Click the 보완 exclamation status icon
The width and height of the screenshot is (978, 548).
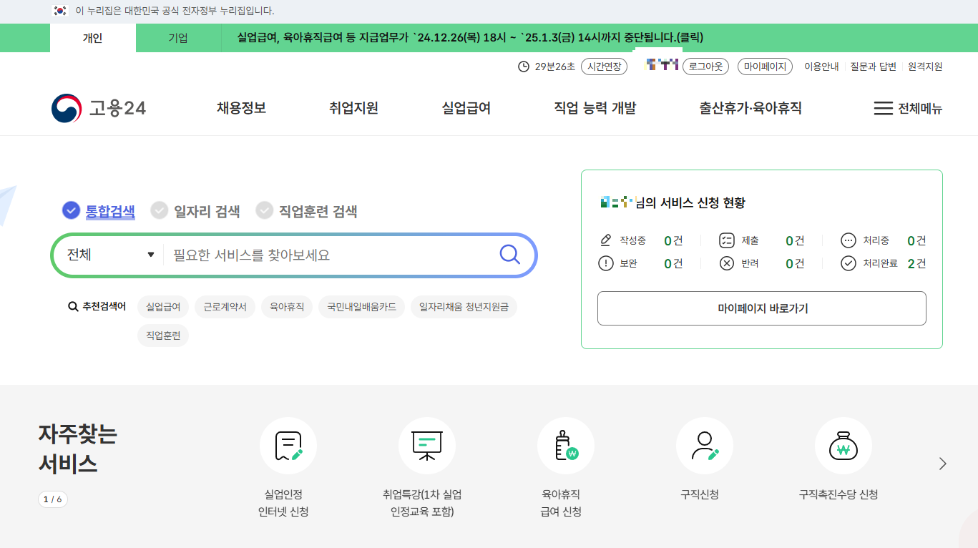click(x=606, y=263)
